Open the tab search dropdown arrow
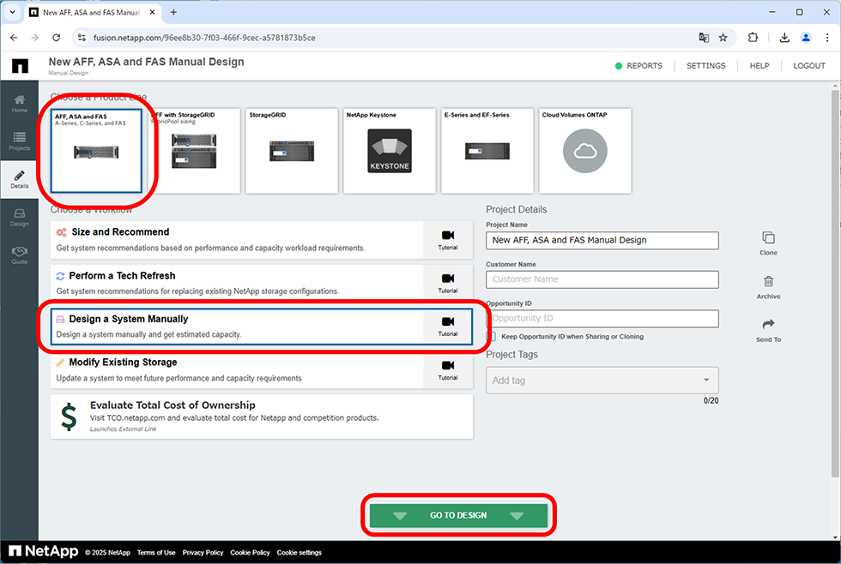 click(12, 12)
